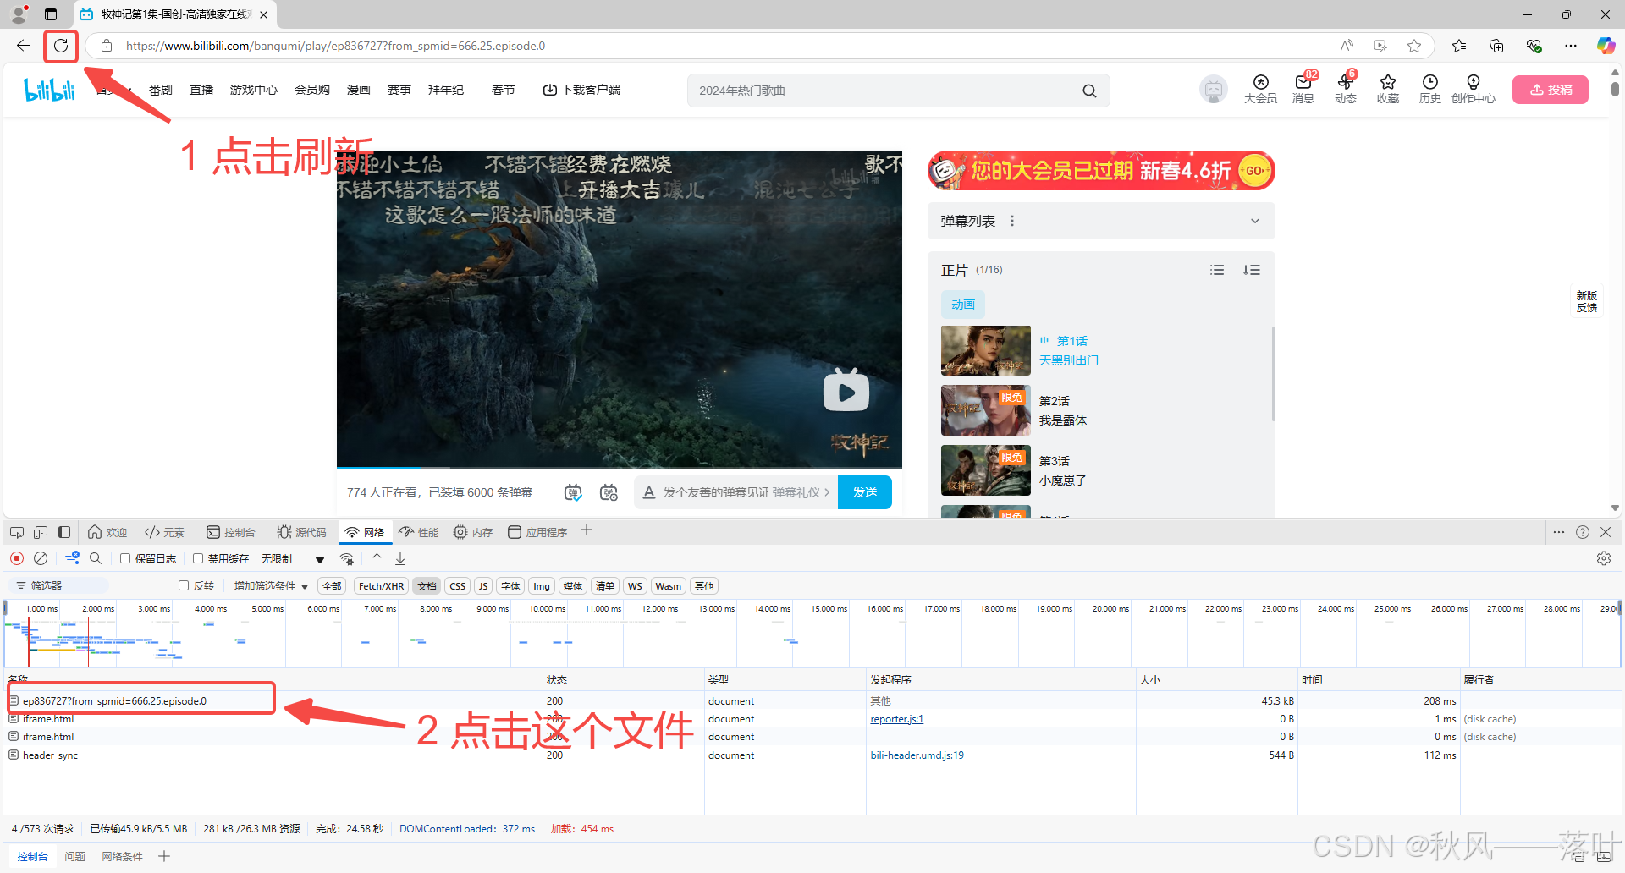Open 收藏 favorites star icon
1625x873 pixels.
pos(1388,89)
